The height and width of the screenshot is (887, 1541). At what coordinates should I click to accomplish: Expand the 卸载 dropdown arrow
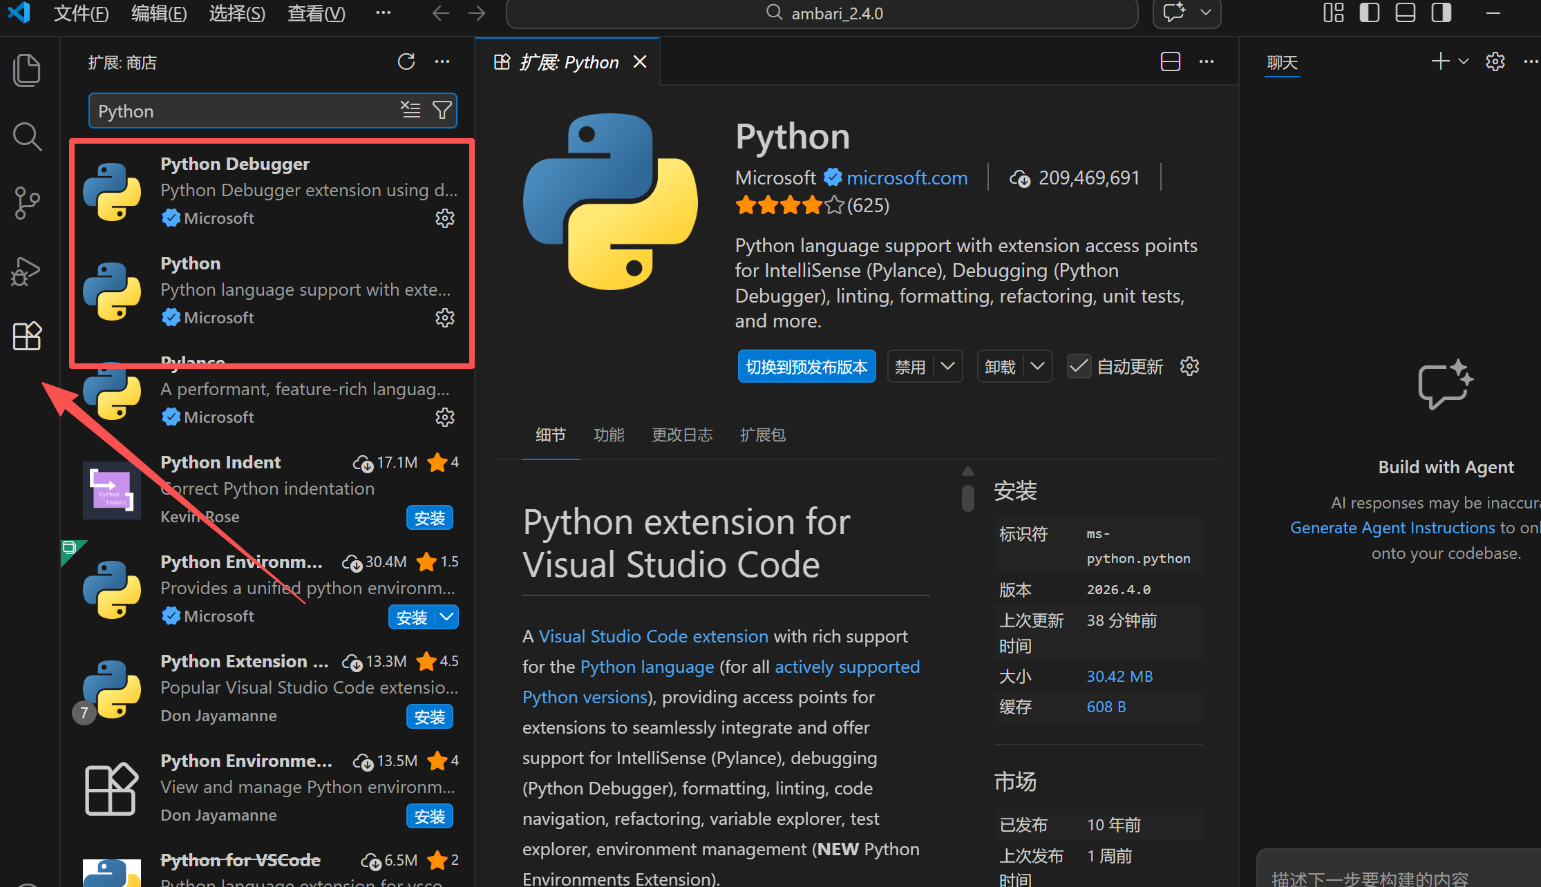click(1038, 366)
